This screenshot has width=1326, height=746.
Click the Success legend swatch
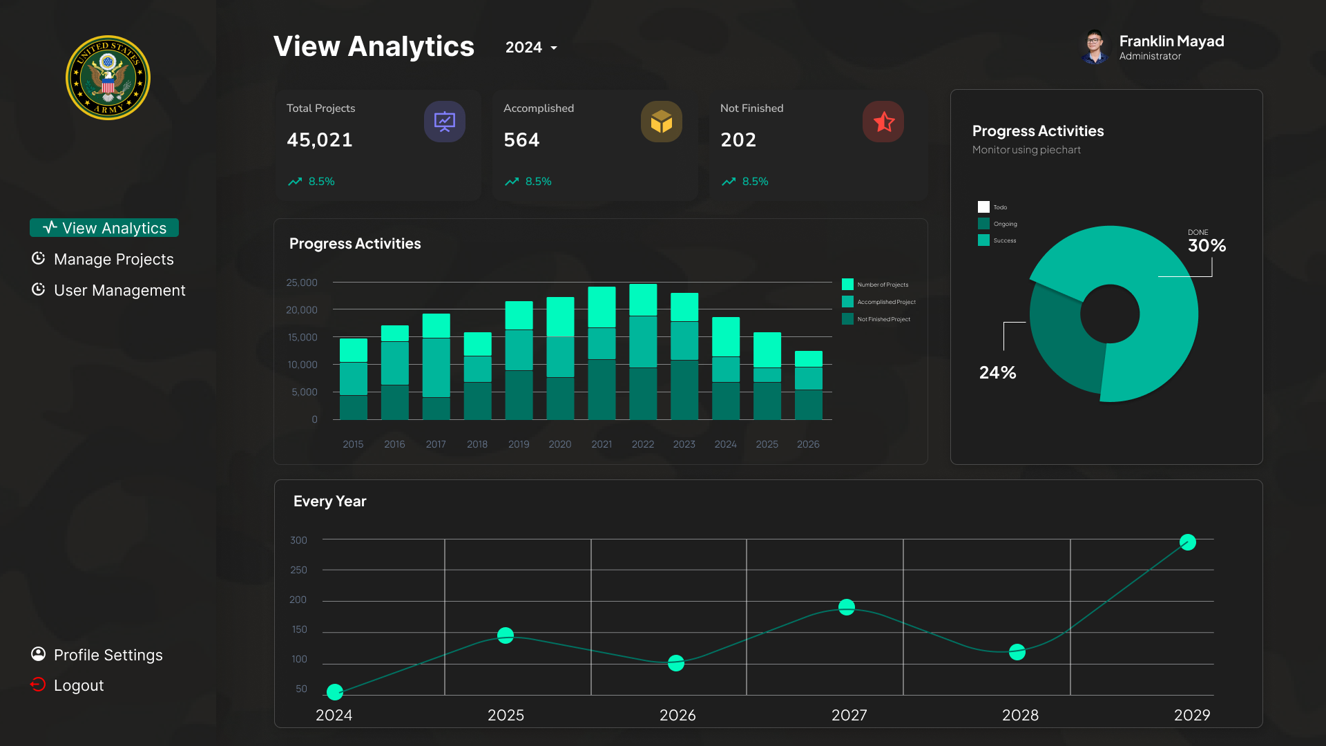pyautogui.click(x=983, y=240)
